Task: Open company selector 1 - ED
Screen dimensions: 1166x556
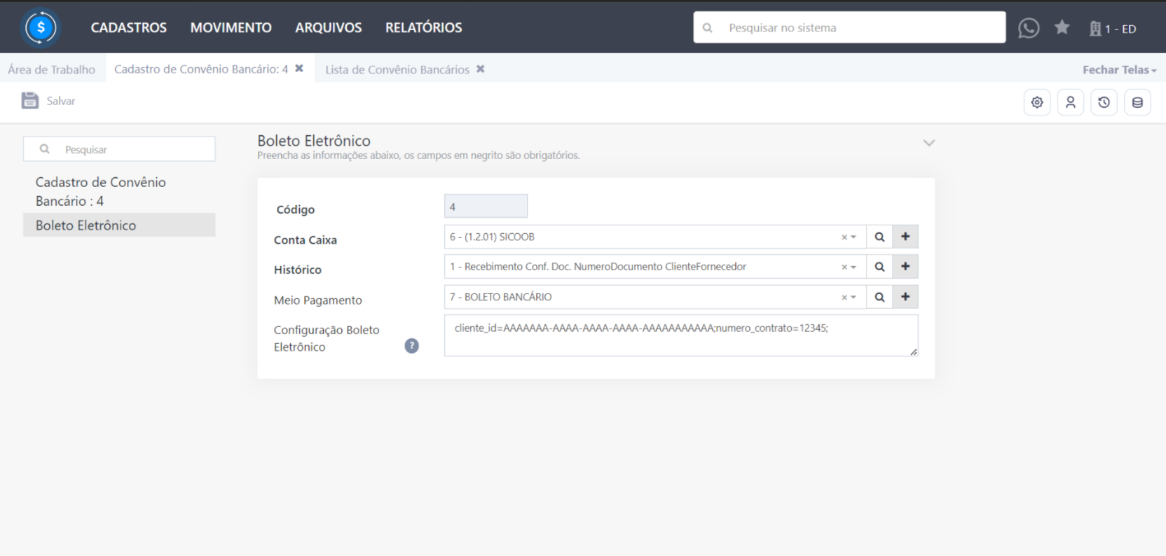Action: (x=1113, y=29)
